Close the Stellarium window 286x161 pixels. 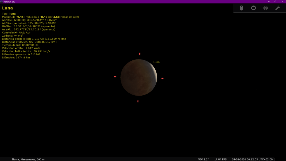(282, 2)
